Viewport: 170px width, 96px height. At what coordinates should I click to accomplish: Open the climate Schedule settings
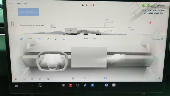pyautogui.click(x=158, y=39)
